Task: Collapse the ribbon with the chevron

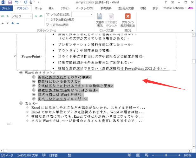Action: click(193, 31)
